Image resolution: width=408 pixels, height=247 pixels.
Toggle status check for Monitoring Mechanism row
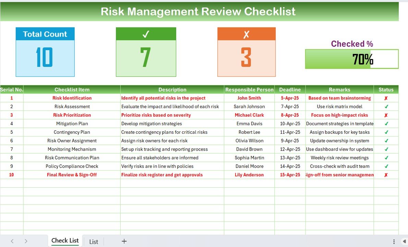386,149
